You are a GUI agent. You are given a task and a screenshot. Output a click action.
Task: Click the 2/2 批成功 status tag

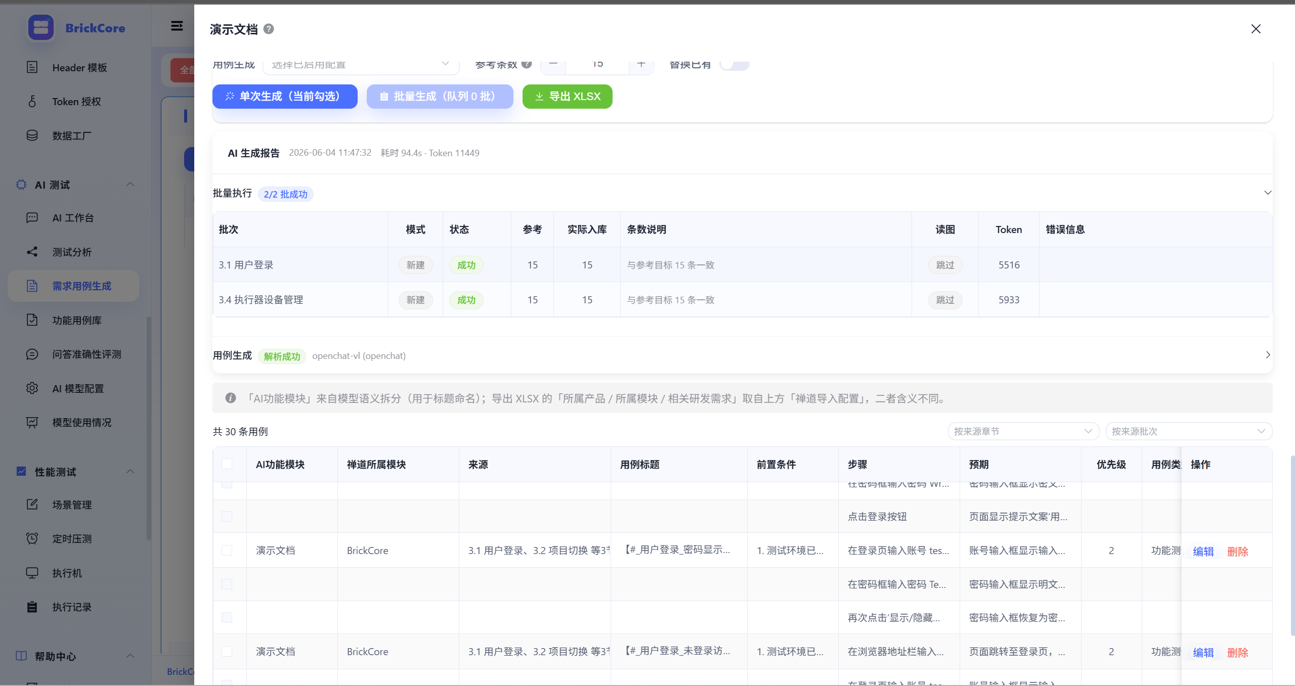click(285, 194)
